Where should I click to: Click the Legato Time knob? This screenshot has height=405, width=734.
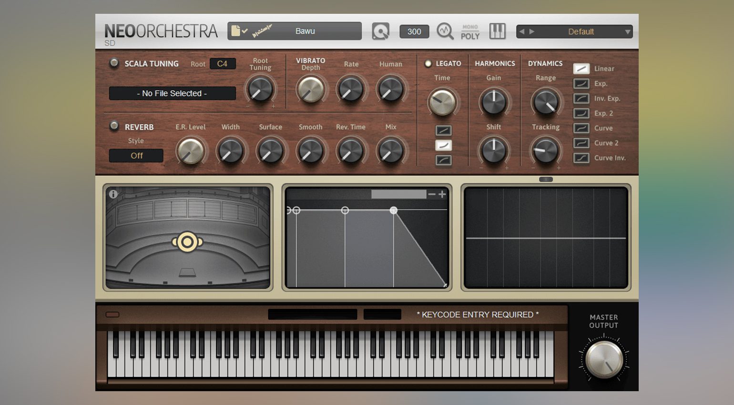442,102
